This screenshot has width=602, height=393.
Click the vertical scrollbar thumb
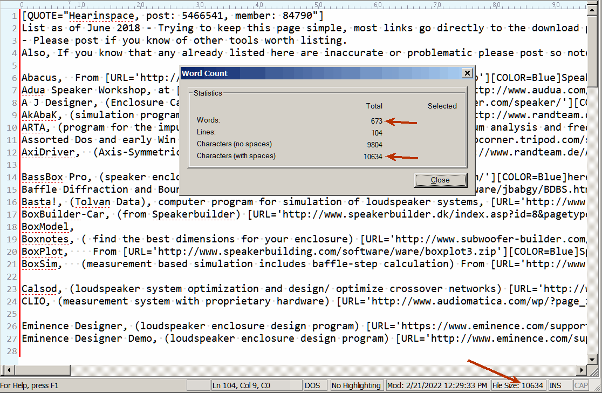click(592, 51)
